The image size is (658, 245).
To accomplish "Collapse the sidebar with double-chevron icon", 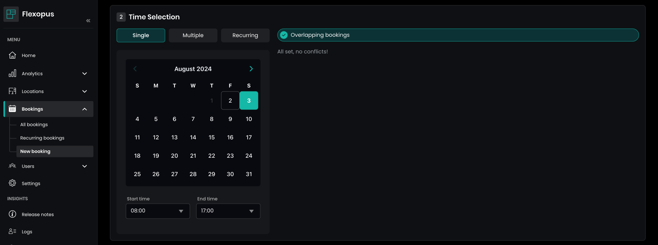I will tap(88, 21).
